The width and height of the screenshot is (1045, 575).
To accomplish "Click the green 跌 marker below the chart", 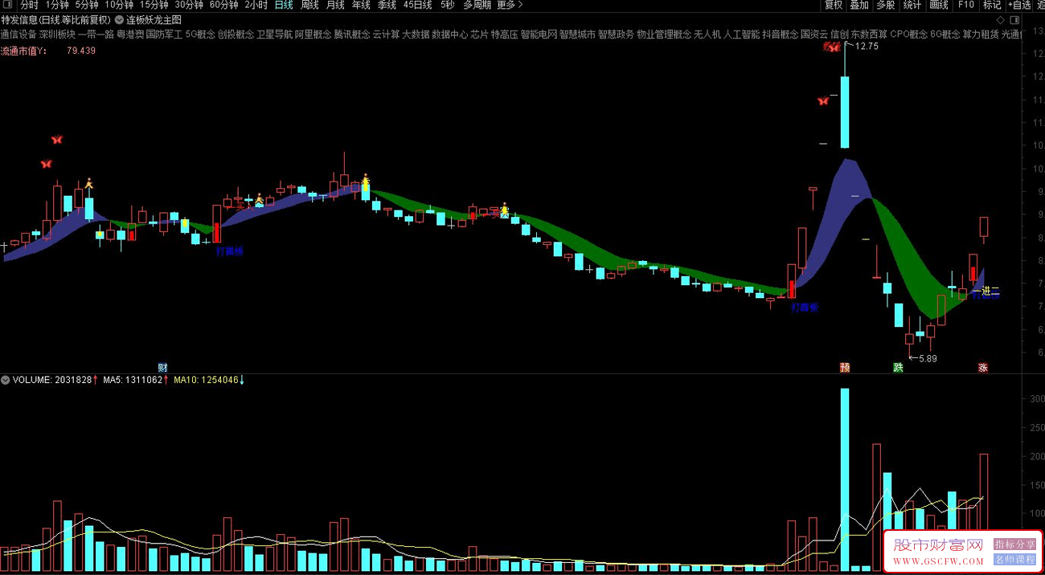I will point(898,367).
